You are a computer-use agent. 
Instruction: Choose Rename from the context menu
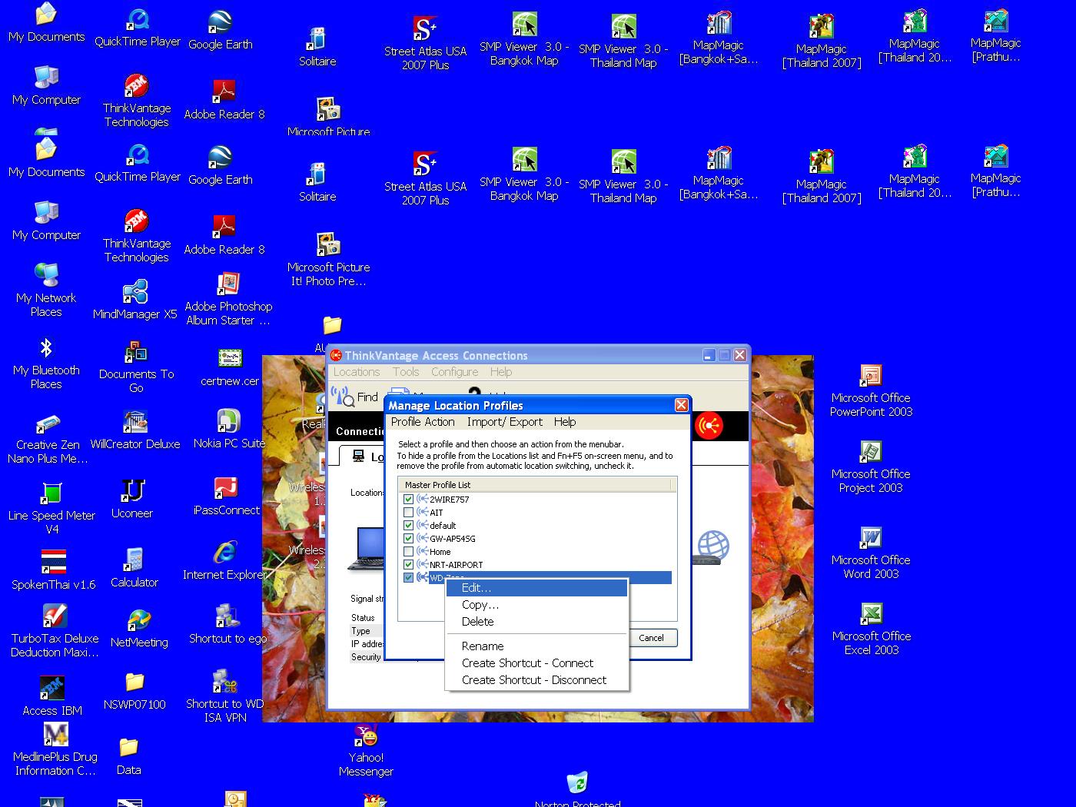[x=537, y=646]
